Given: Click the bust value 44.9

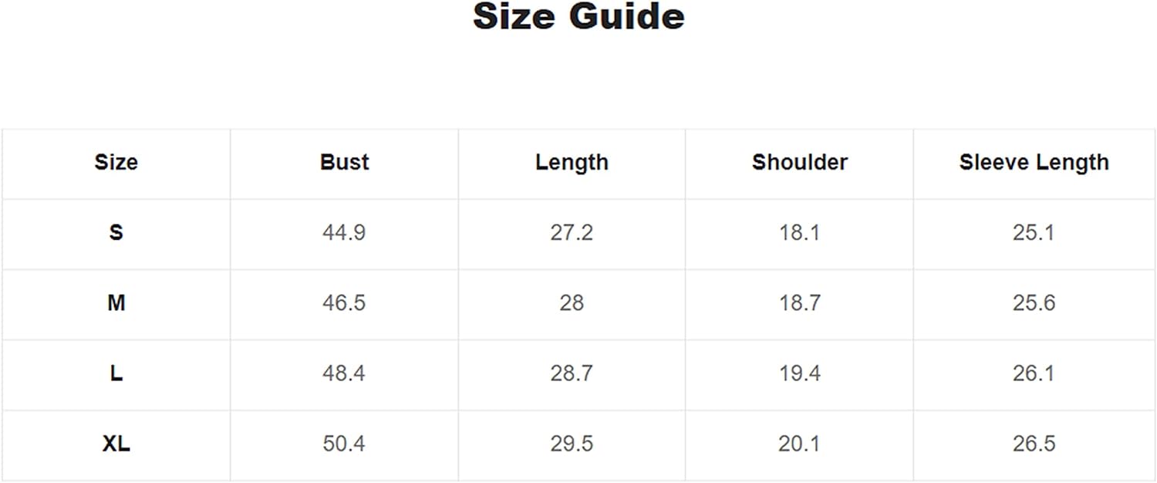Looking at the screenshot, I should pyautogui.click(x=344, y=232).
